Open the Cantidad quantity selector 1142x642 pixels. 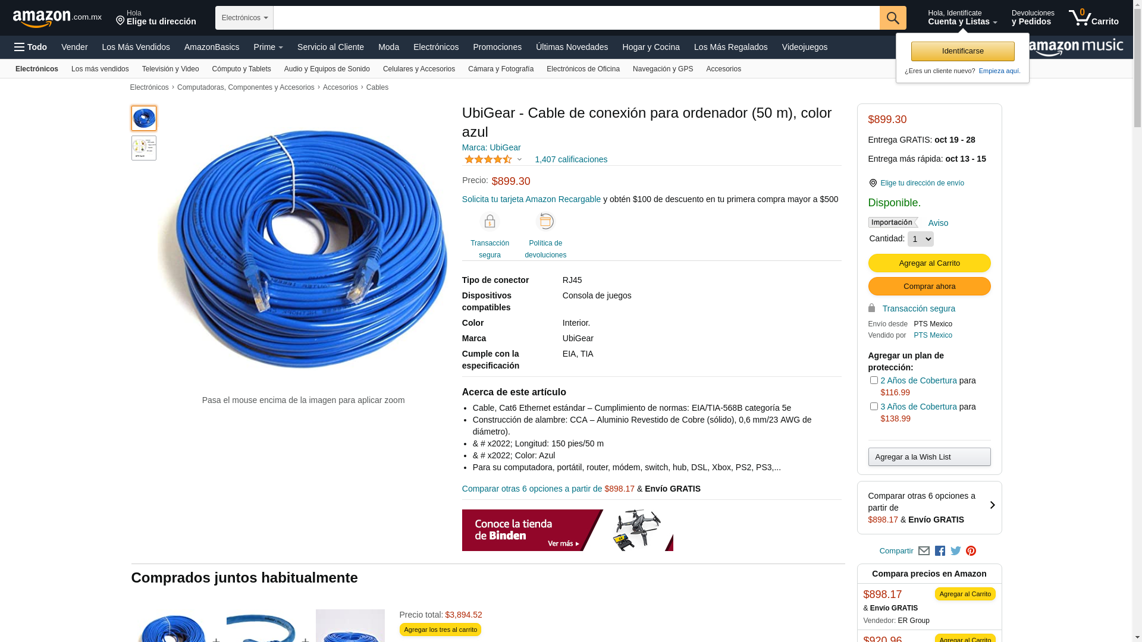click(x=920, y=239)
